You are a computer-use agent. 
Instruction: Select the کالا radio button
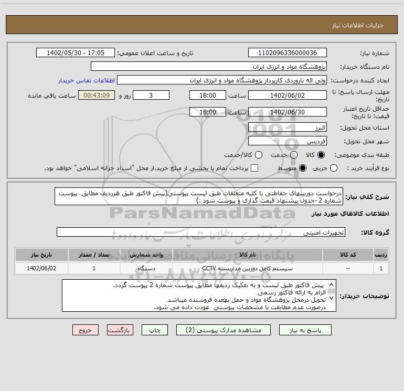click(321, 155)
